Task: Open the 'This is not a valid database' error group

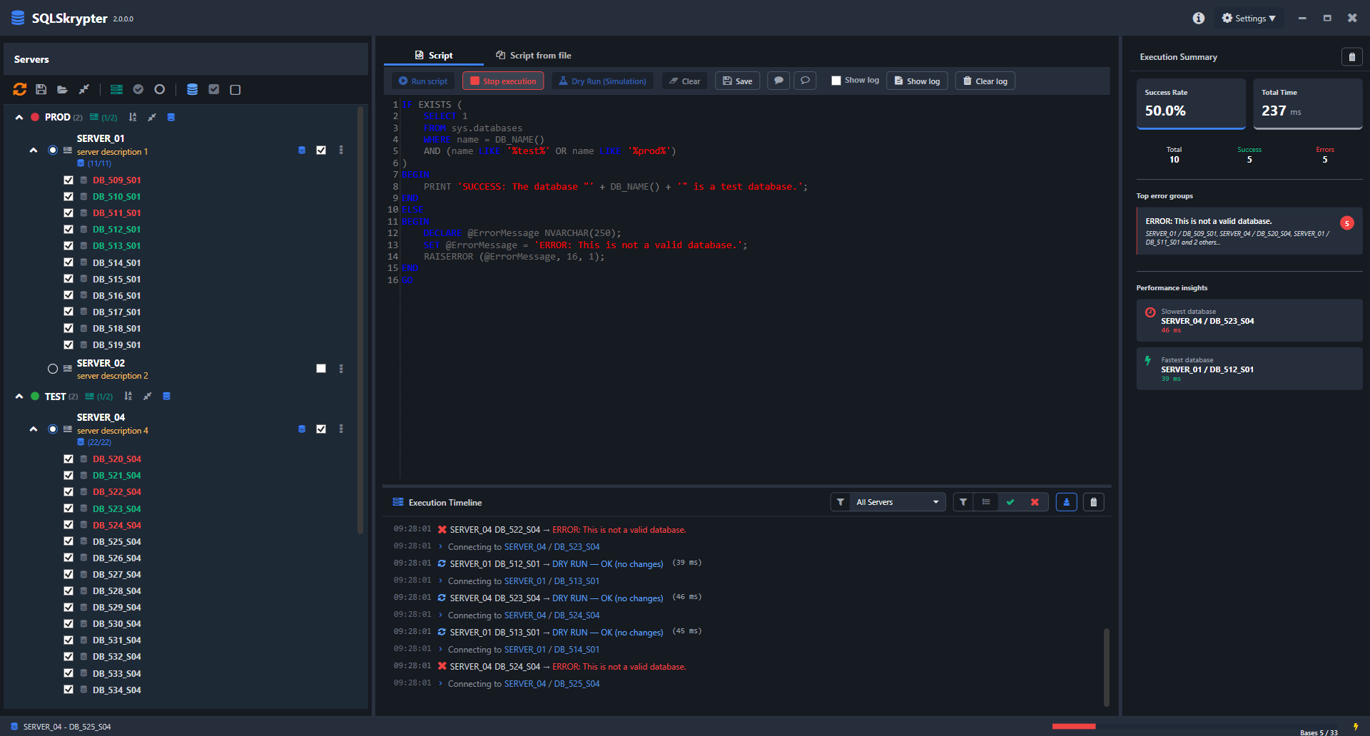Action: click(x=1249, y=231)
